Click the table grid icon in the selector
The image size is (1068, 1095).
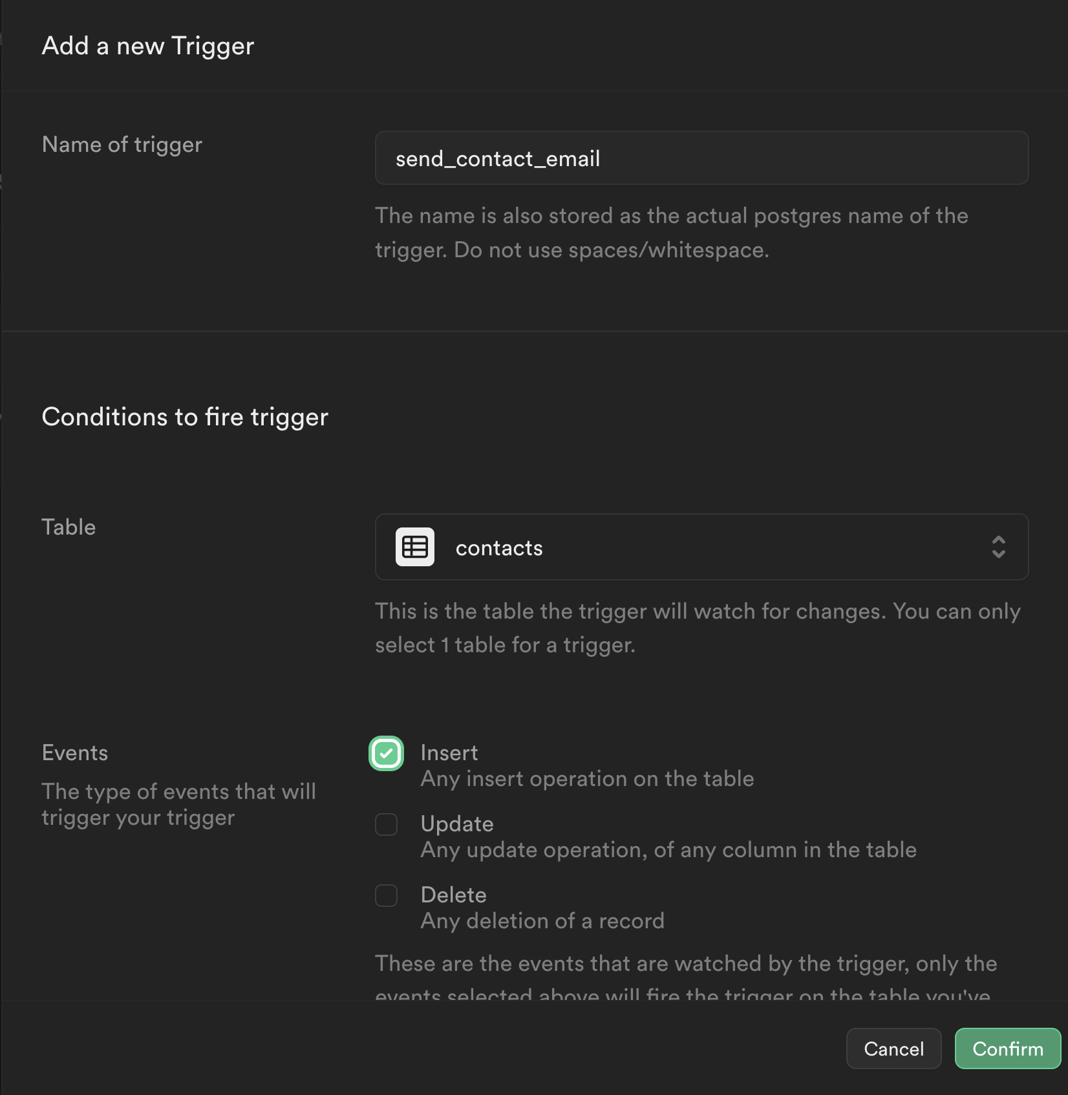tap(414, 547)
